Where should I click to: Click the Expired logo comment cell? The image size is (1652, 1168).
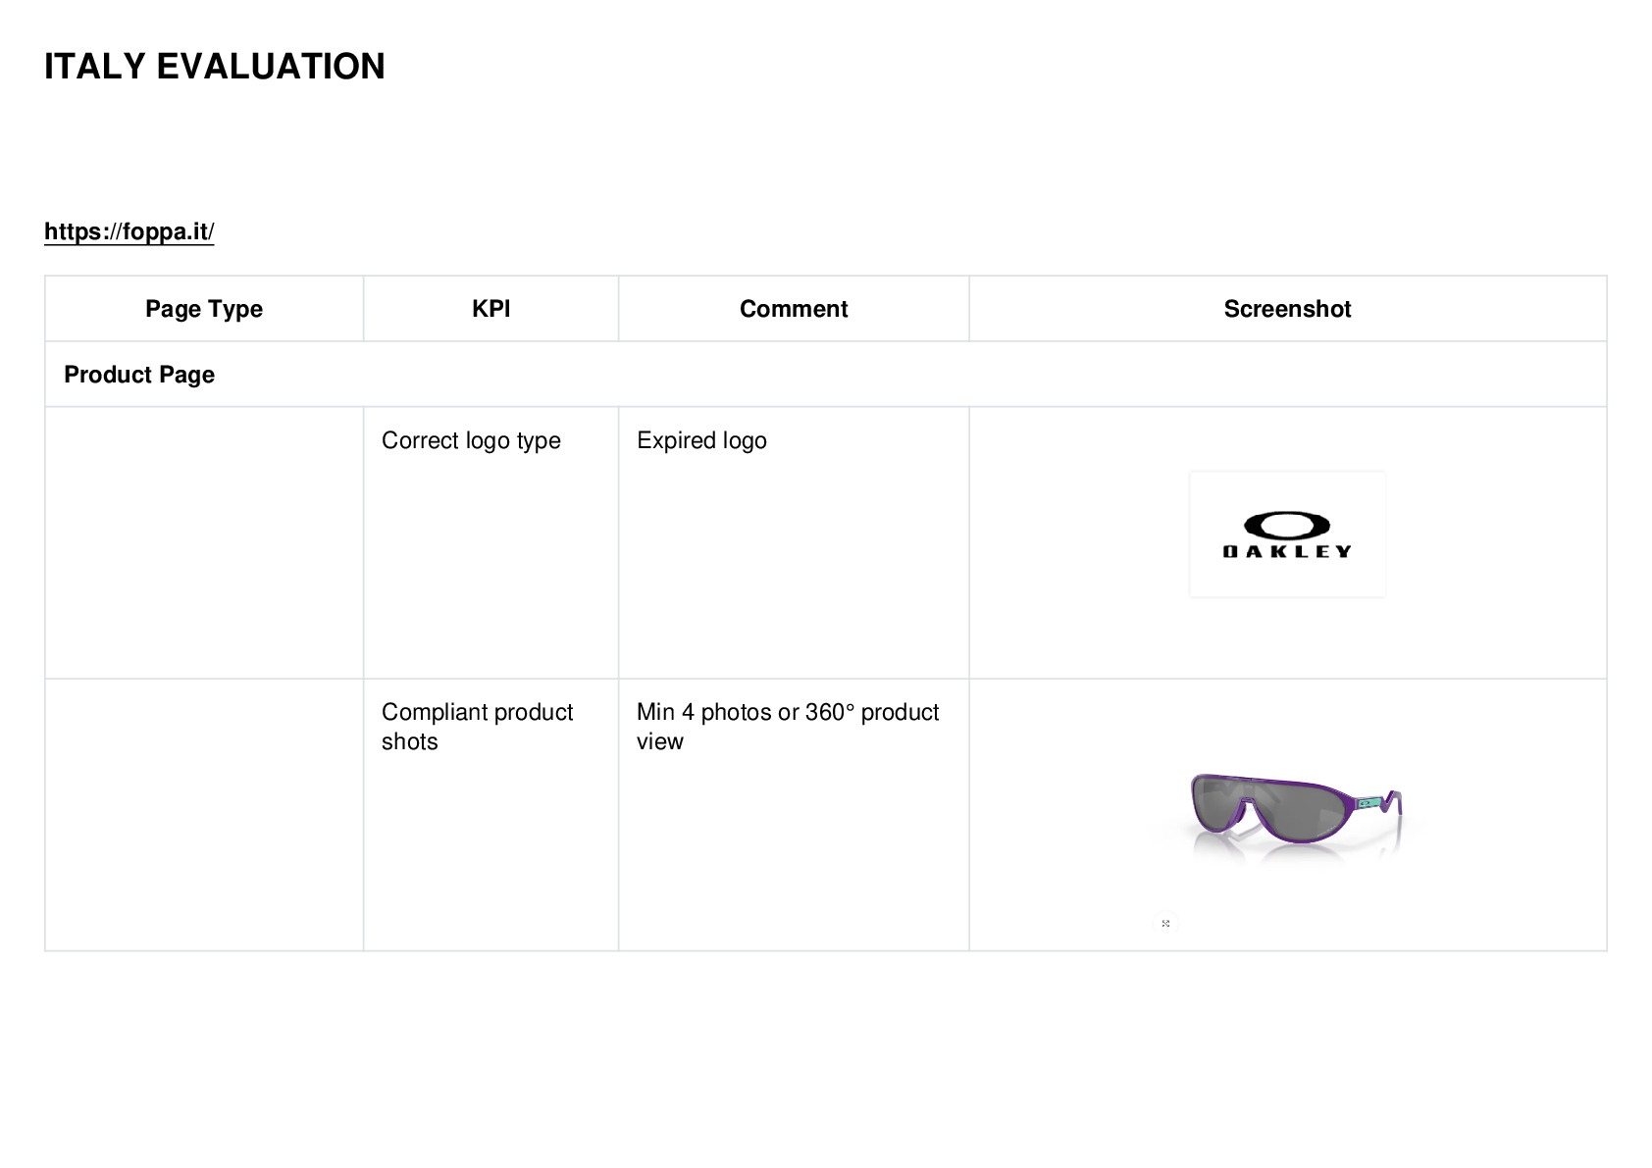click(794, 542)
